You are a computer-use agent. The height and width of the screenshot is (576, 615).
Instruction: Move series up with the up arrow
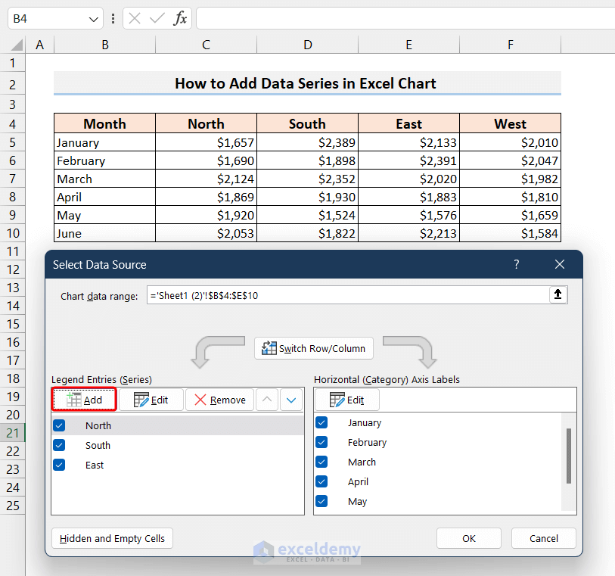tap(267, 400)
